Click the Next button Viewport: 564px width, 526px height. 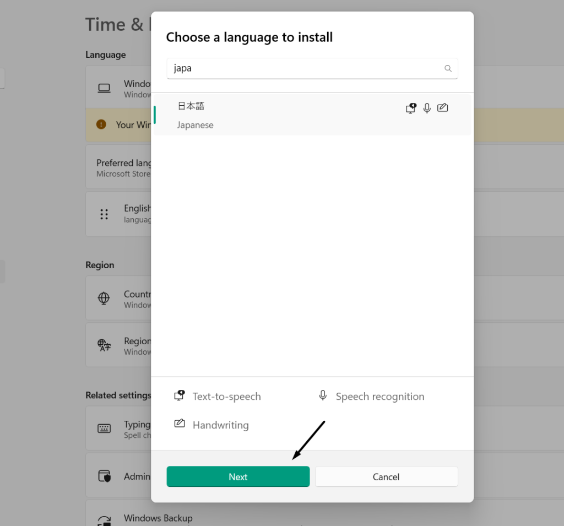238,476
